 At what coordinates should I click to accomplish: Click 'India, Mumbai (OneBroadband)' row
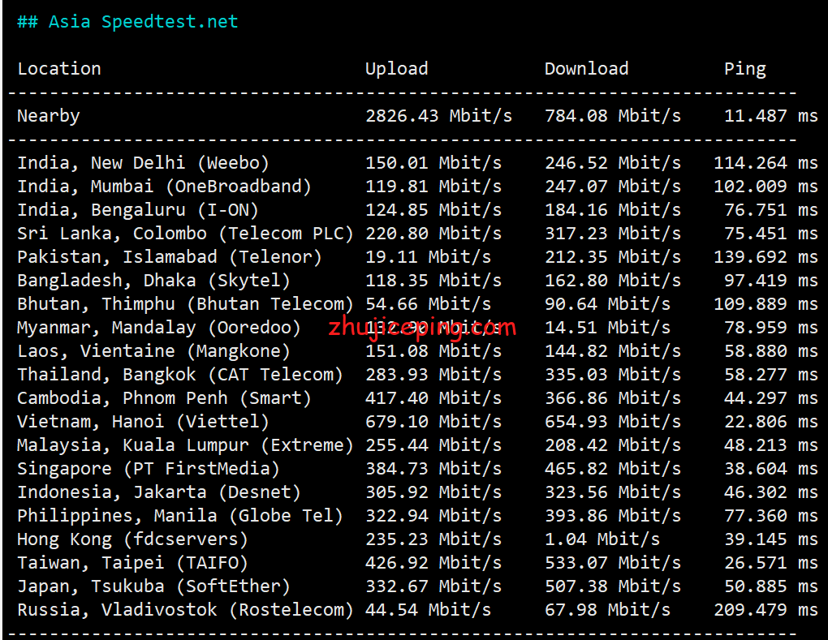point(418,187)
